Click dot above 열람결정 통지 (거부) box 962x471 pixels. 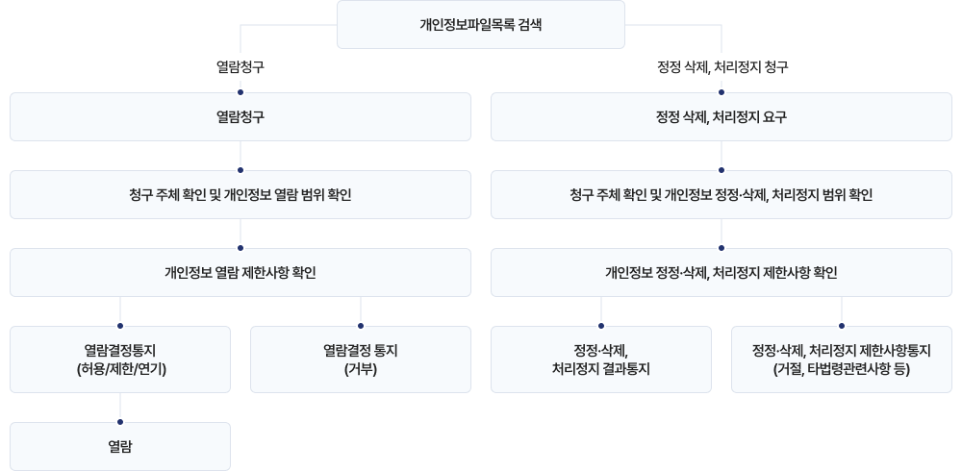tap(361, 326)
